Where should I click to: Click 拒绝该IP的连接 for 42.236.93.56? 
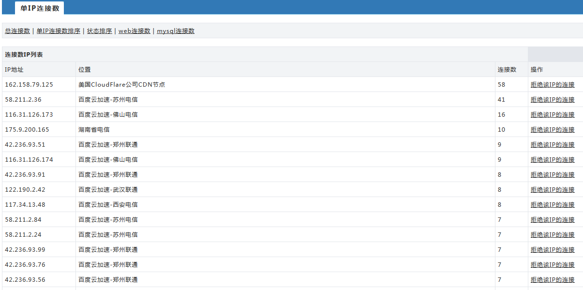553,280
